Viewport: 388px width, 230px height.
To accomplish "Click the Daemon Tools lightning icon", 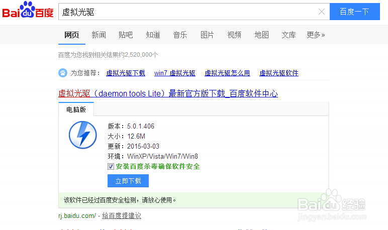I will [x=82, y=135].
